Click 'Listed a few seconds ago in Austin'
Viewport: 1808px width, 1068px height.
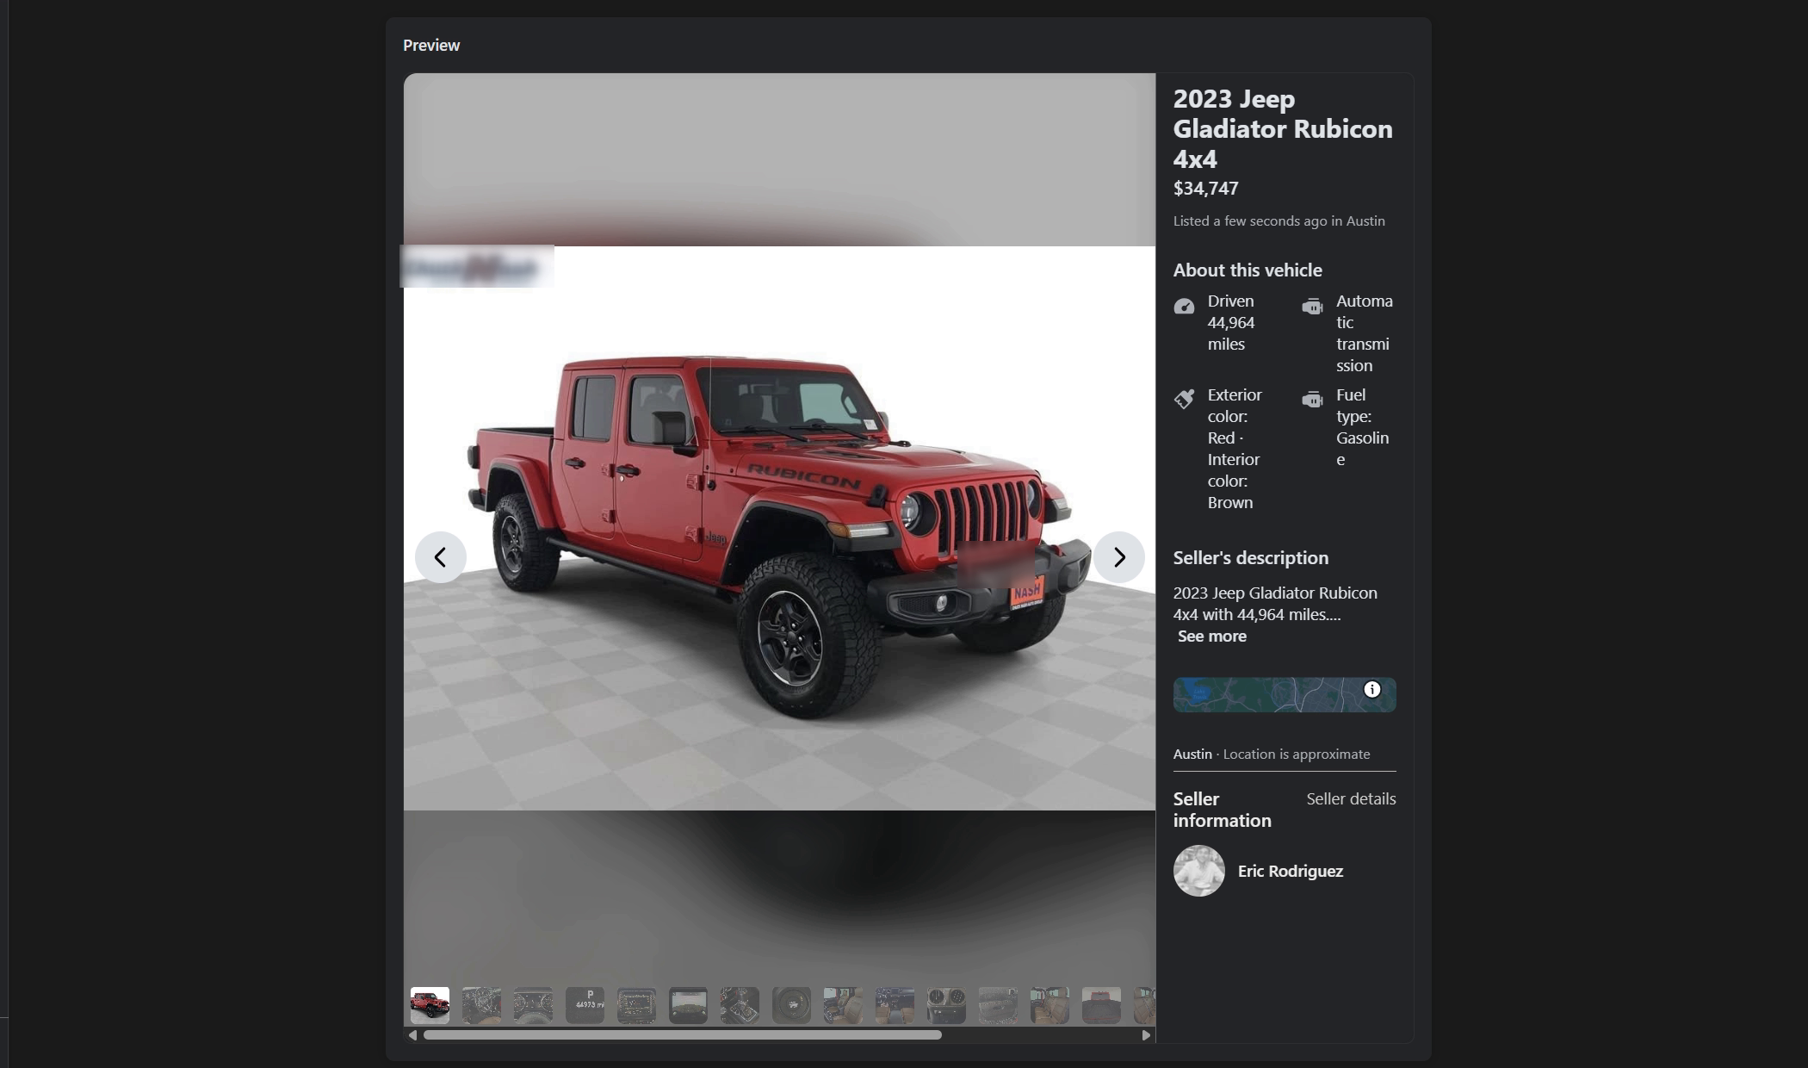tap(1279, 221)
